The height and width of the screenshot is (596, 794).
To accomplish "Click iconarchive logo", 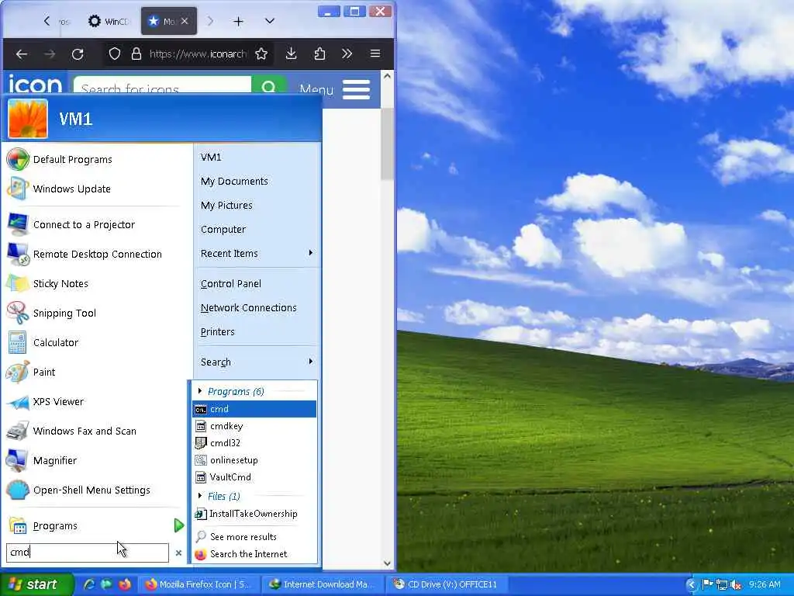I will (x=36, y=85).
